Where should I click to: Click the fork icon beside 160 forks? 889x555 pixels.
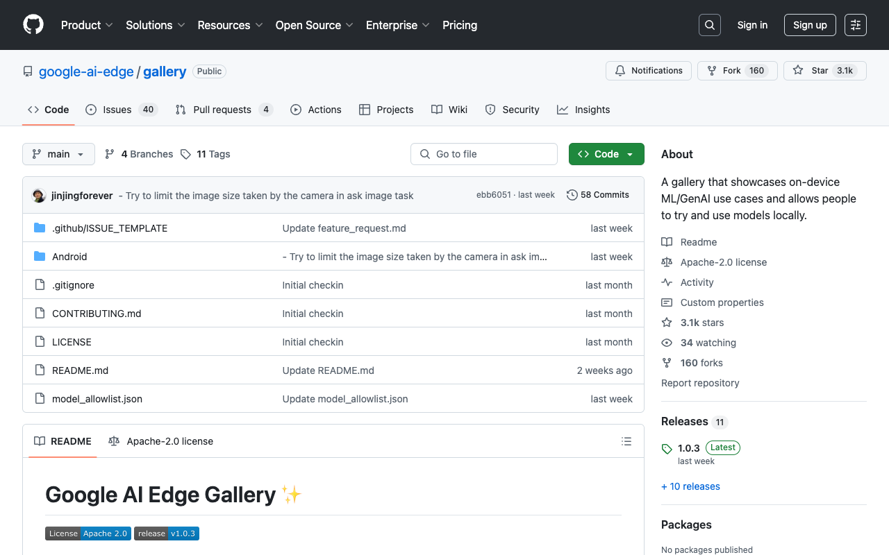(x=667, y=363)
